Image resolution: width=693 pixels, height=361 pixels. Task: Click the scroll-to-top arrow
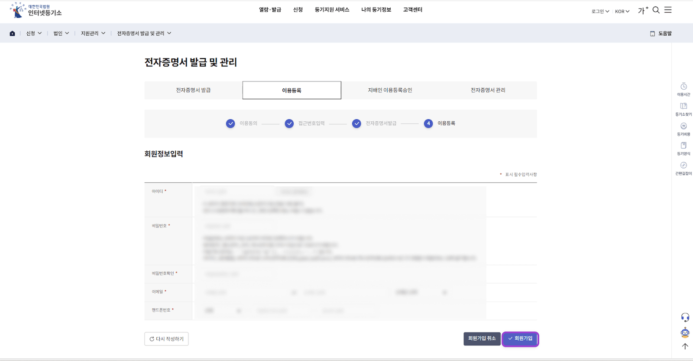pos(685,346)
